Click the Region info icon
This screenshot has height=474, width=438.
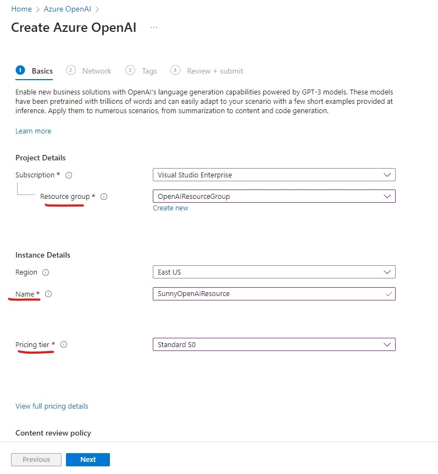point(46,272)
